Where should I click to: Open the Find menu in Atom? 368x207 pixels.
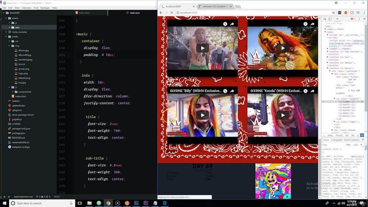[x=36, y=8]
